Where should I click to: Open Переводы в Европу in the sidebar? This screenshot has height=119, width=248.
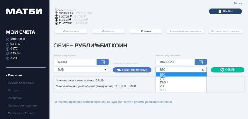point(21,113)
